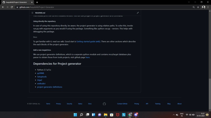
Task: Open the Wi-Fi network tray icon
Action: point(187,115)
